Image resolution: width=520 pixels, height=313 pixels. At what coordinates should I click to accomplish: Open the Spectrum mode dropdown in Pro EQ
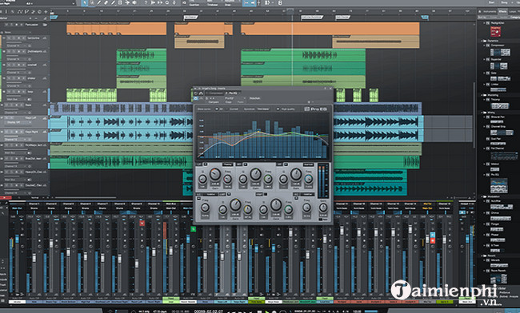tap(263, 109)
